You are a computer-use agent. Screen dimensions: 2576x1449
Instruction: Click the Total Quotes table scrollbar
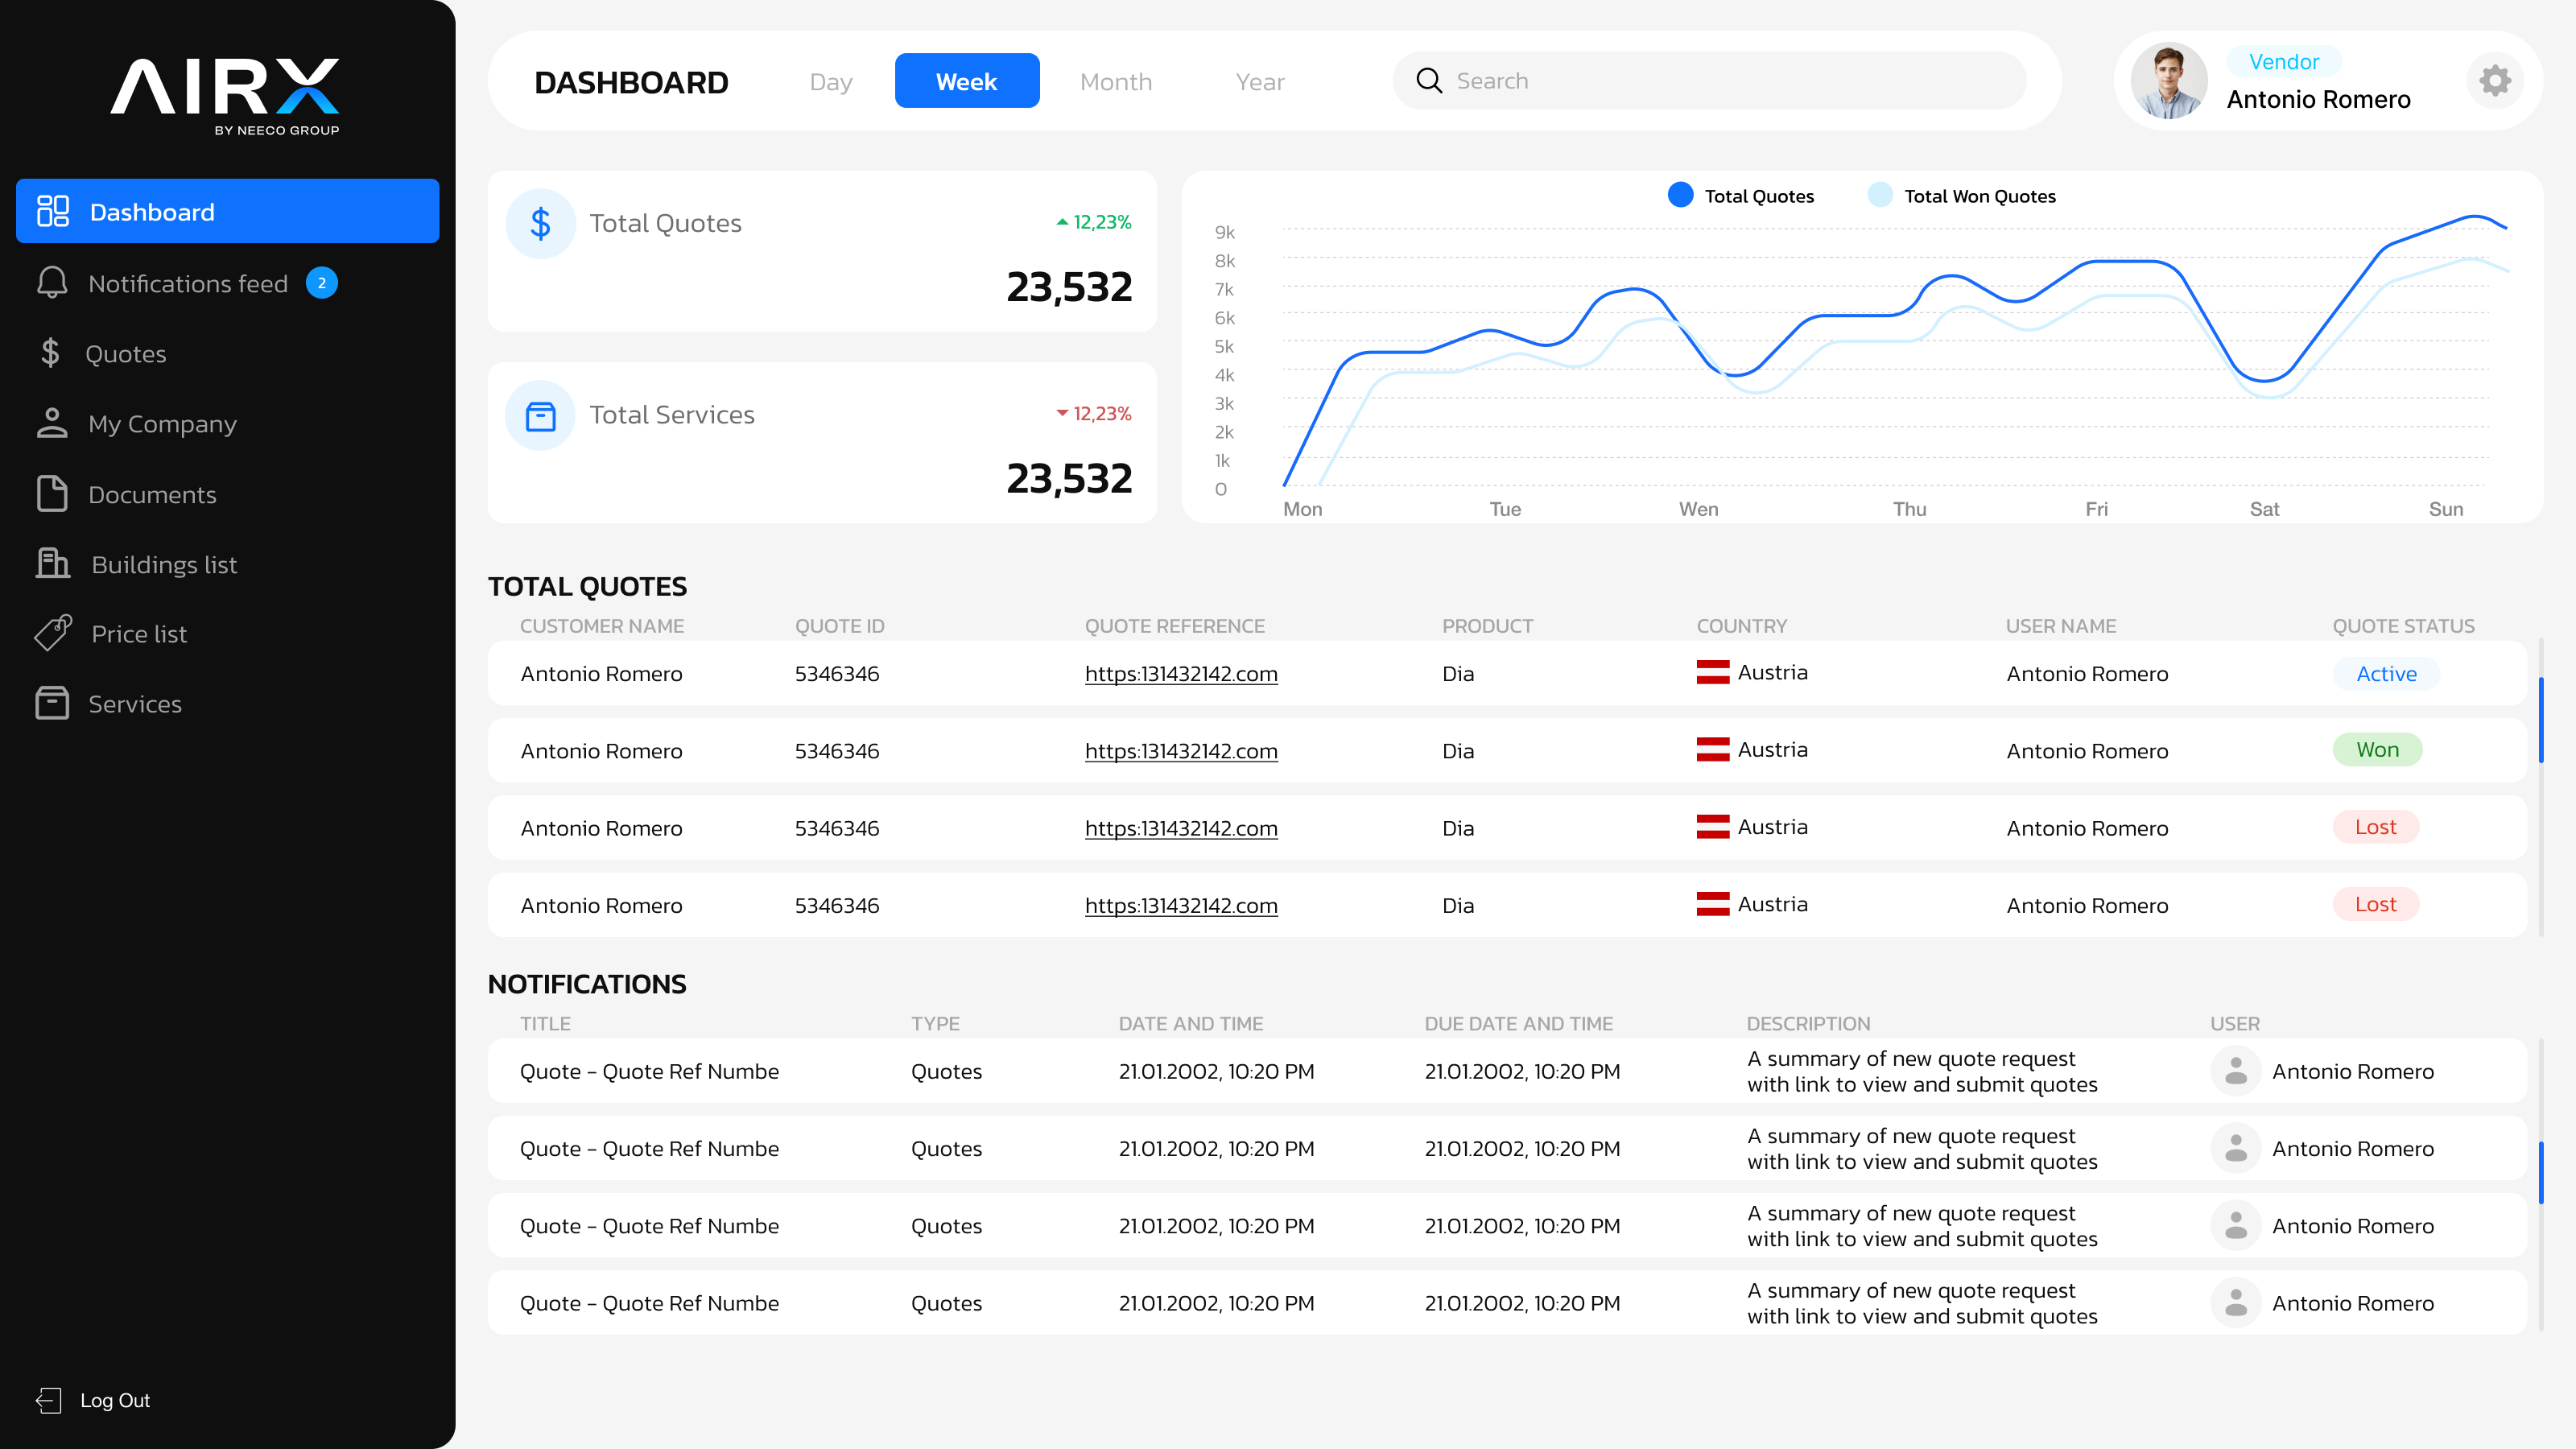2540,719
